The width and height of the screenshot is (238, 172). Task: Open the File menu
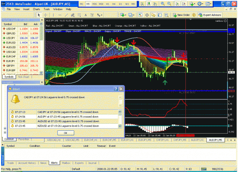9,9
